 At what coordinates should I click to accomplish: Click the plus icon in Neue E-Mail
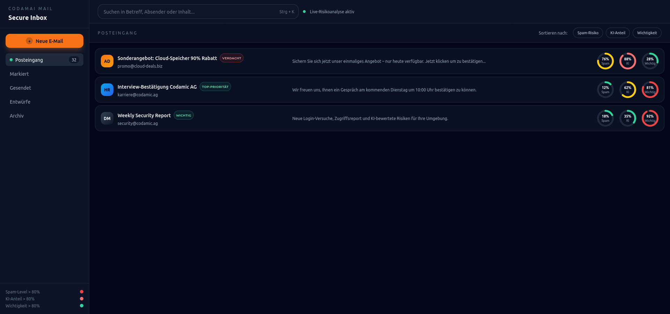pos(29,41)
